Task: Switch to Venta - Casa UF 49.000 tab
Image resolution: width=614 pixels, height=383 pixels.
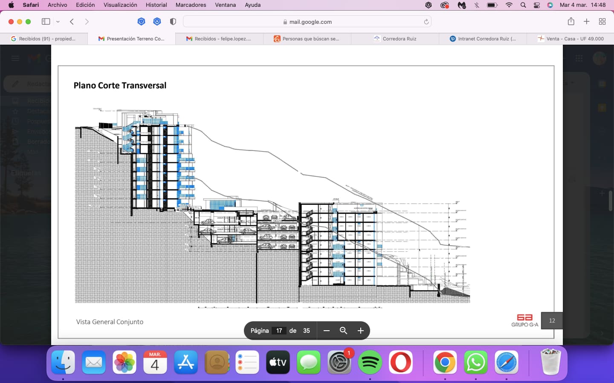Action: [571, 39]
